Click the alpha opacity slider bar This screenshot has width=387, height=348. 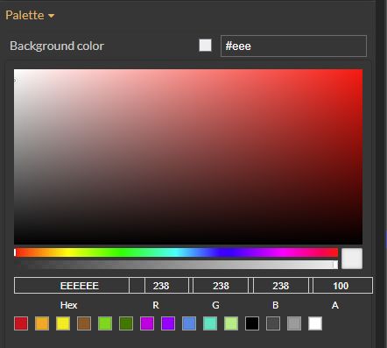tap(176, 265)
